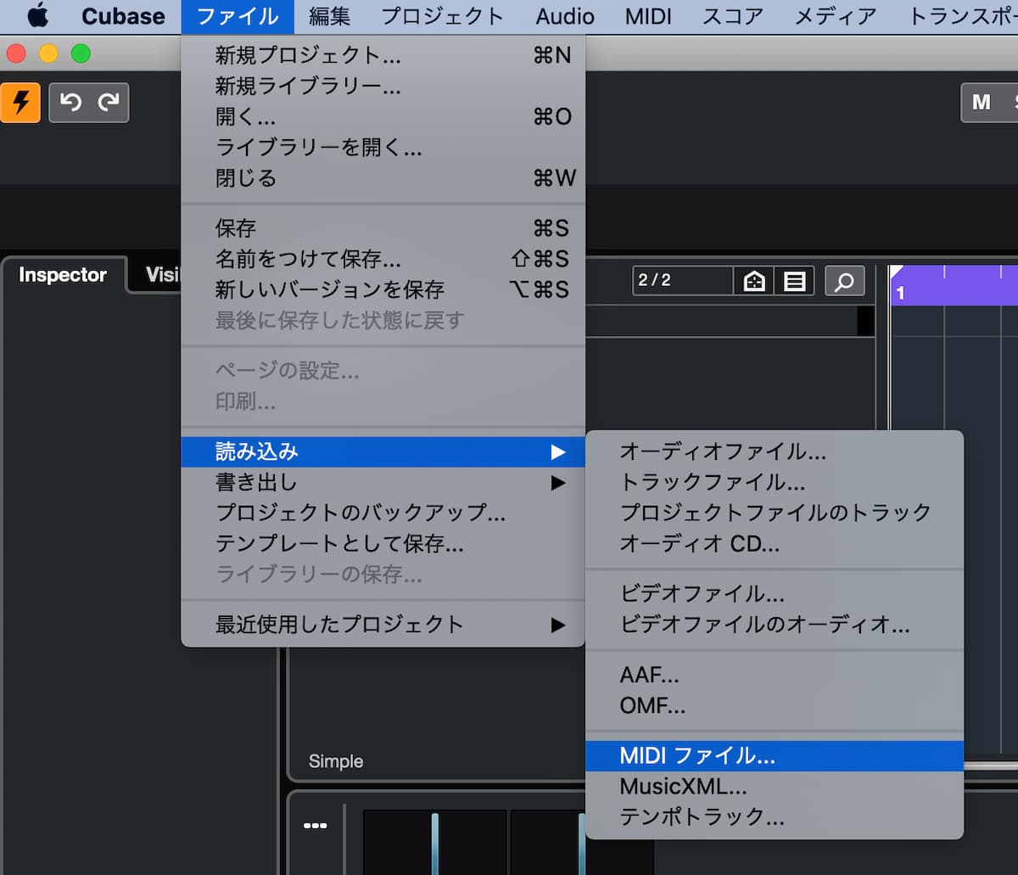Click the Redo arrow icon
This screenshot has width=1018, height=875.
[x=109, y=103]
